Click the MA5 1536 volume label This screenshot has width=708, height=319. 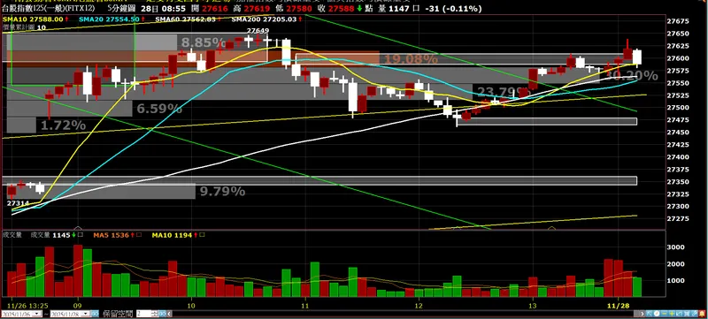112,235
